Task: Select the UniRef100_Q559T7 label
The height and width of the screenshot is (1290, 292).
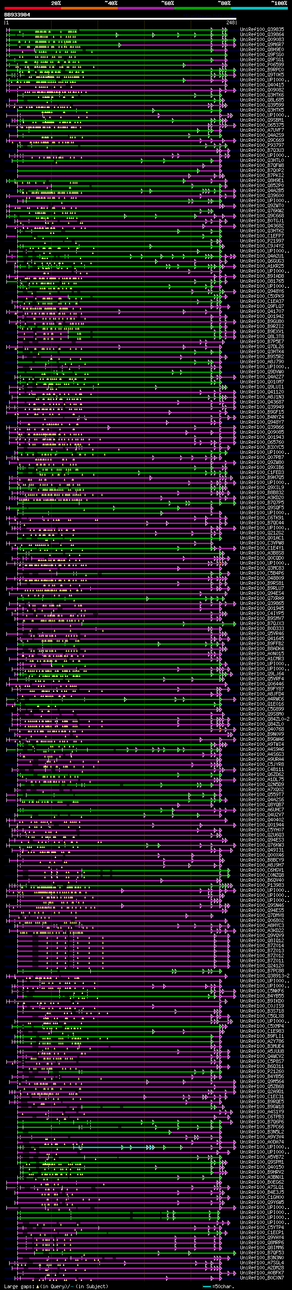Action: 262,794
